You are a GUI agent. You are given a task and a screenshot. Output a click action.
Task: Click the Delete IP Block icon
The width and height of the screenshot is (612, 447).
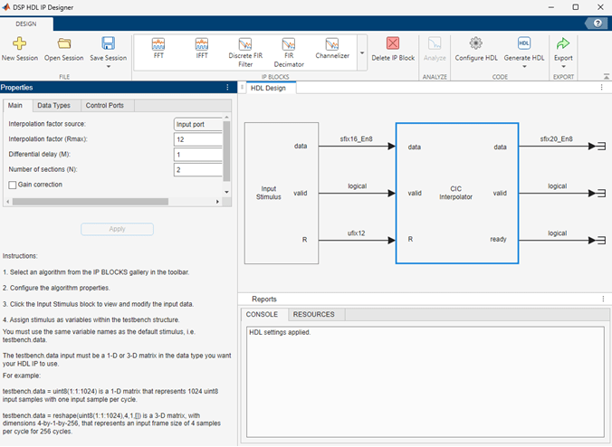tap(394, 43)
